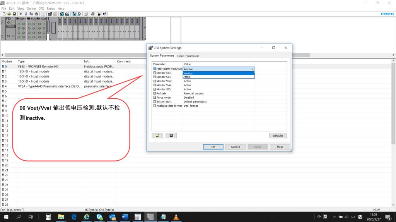This screenshot has width=396, height=222.
Task: Open VLC media player from the taskbar
Action: pos(176,217)
